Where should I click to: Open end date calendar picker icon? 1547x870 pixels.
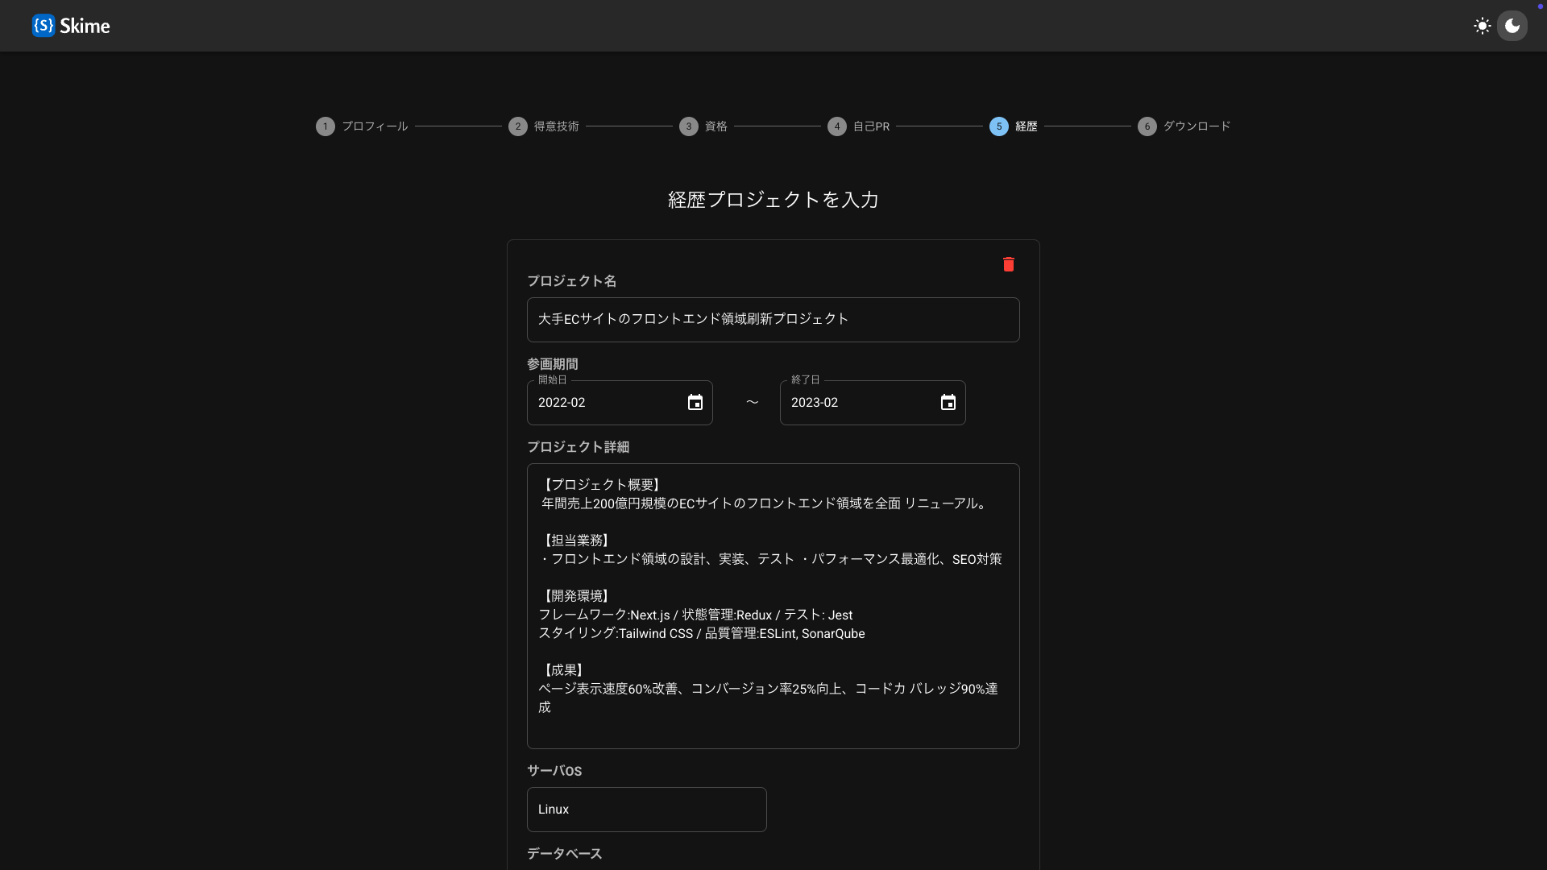coord(948,403)
